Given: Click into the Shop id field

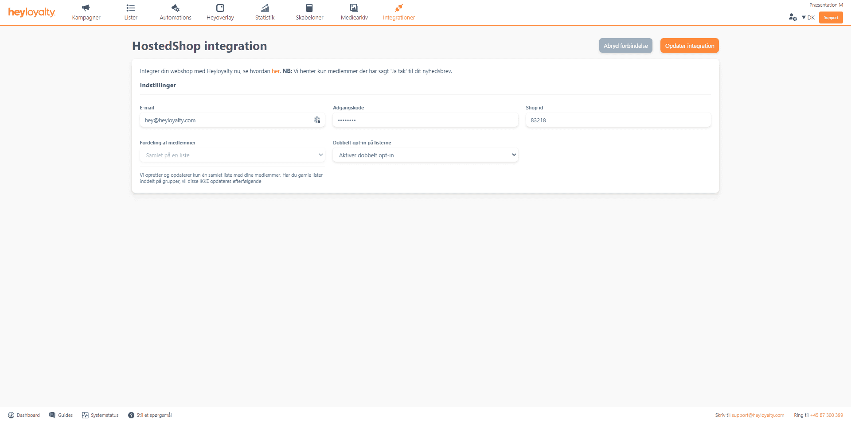Looking at the screenshot, I should pos(618,120).
